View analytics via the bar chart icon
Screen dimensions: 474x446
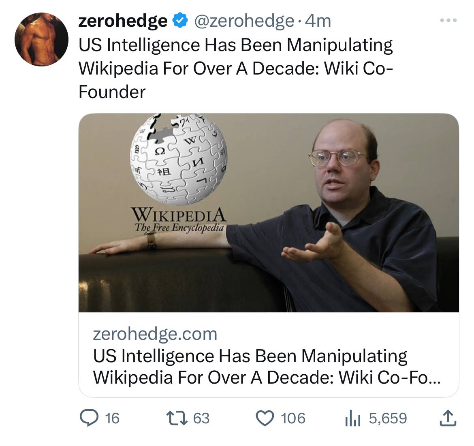click(x=352, y=418)
